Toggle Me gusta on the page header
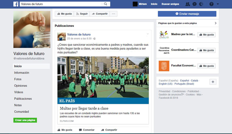The width and height of the screenshot is (232, 134). coord(64,14)
